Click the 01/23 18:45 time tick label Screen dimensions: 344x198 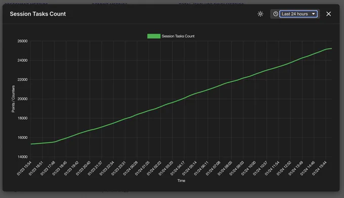(x=60, y=168)
